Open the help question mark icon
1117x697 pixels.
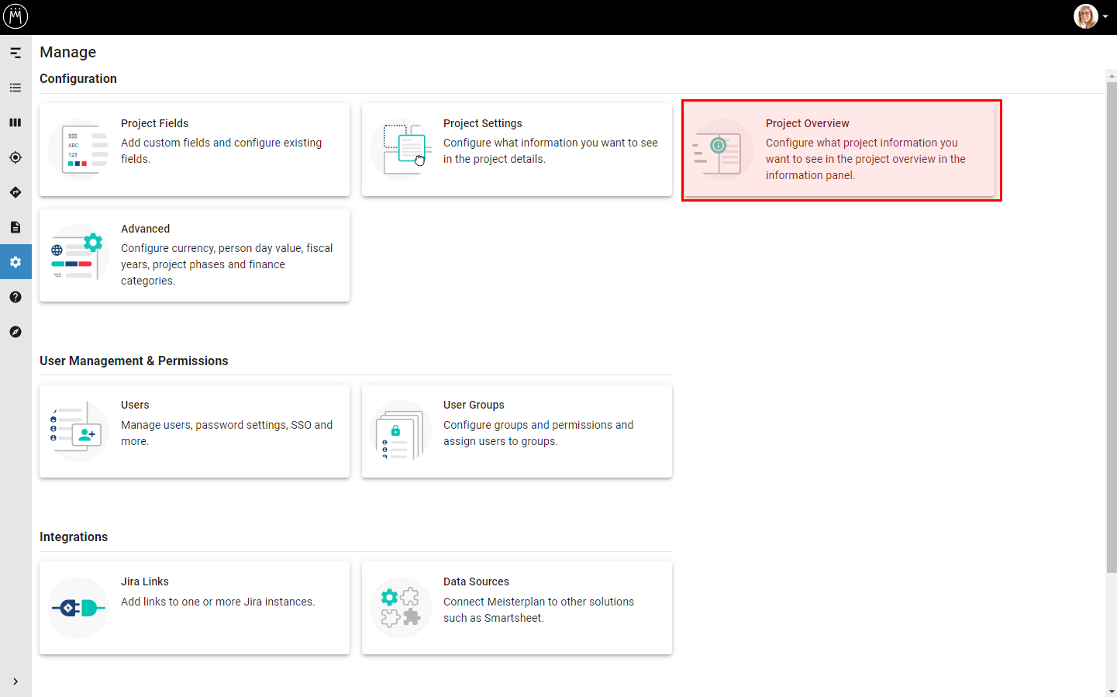click(16, 297)
